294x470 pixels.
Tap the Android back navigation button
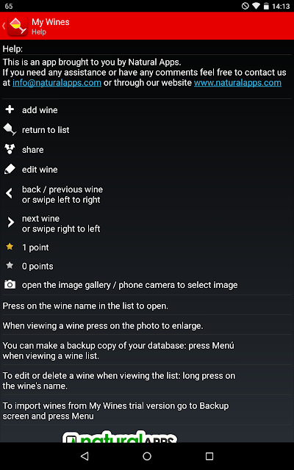coord(85,456)
